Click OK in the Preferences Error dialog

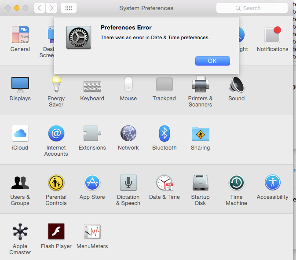click(x=212, y=61)
